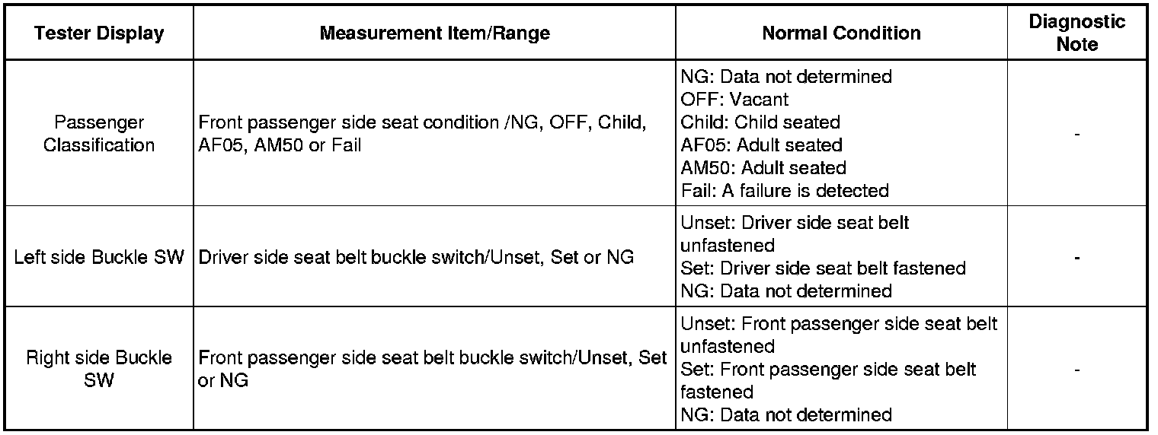Select 'Unset: Driver side seat belt' text

[795, 223]
